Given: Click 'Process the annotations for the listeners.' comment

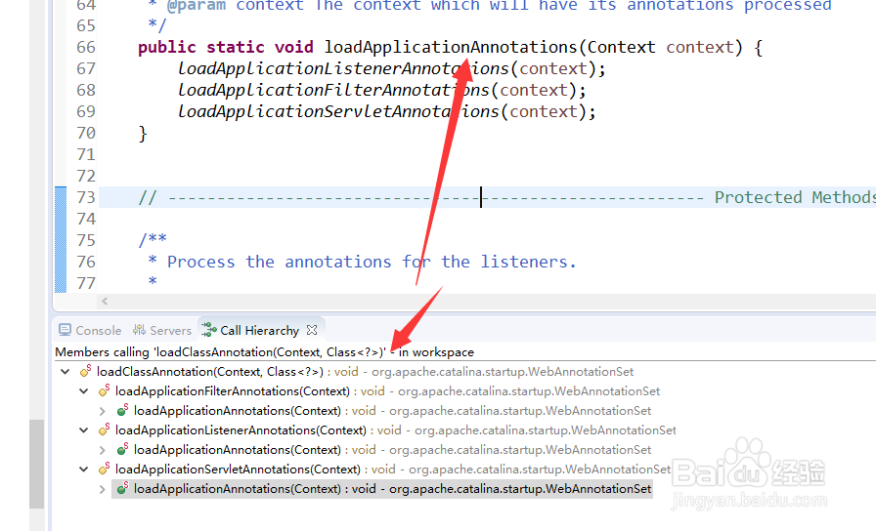Looking at the screenshot, I should pos(372,262).
